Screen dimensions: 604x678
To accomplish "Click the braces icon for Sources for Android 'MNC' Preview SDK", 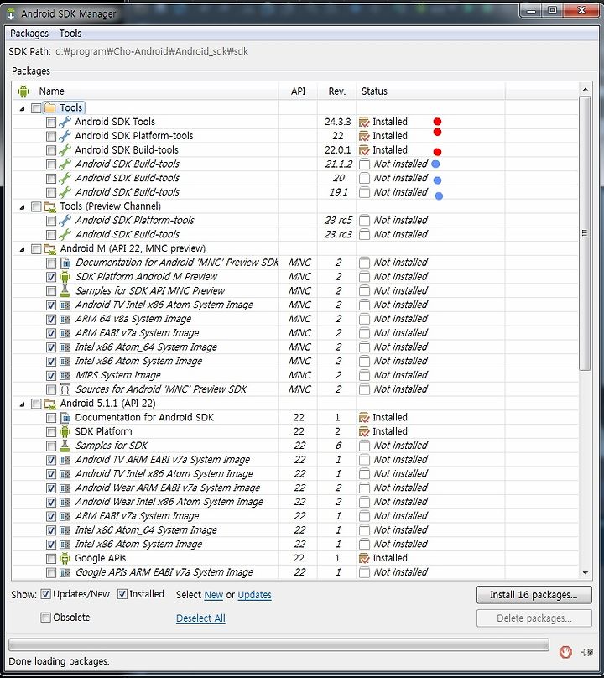I will [x=65, y=389].
